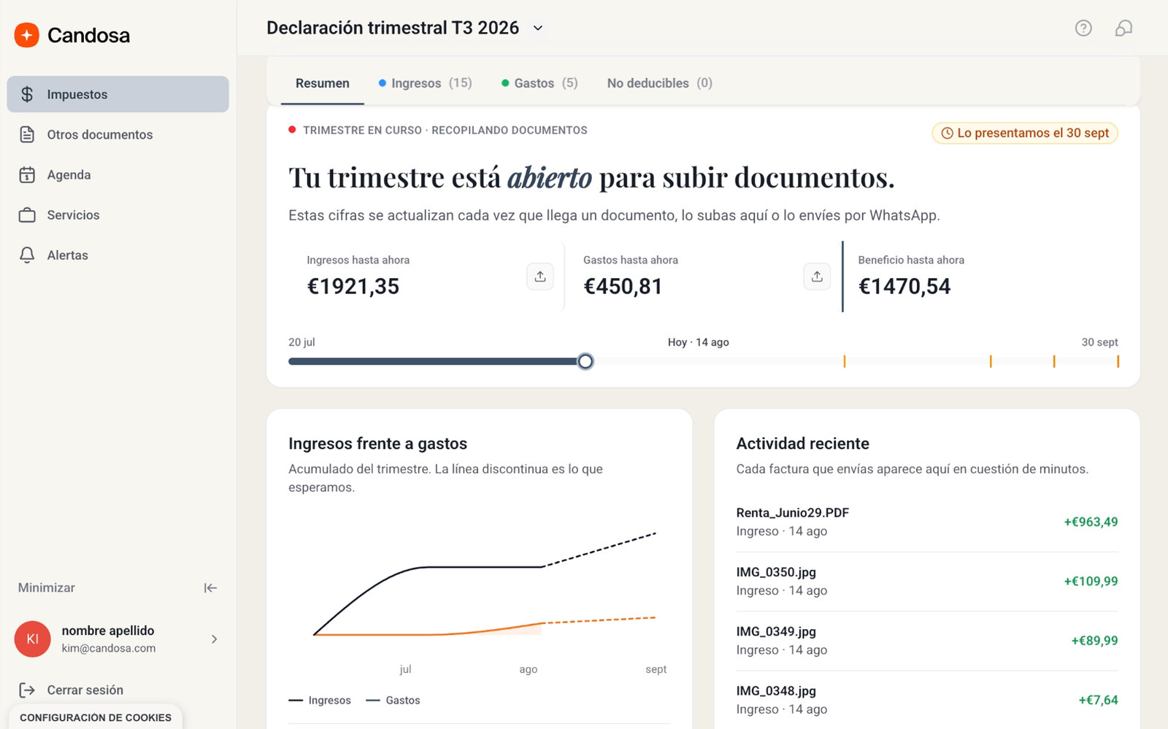The width and height of the screenshot is (1168, 729).
Task: Click the kim@candosa.com email text
Action: [x=109, y=648]
